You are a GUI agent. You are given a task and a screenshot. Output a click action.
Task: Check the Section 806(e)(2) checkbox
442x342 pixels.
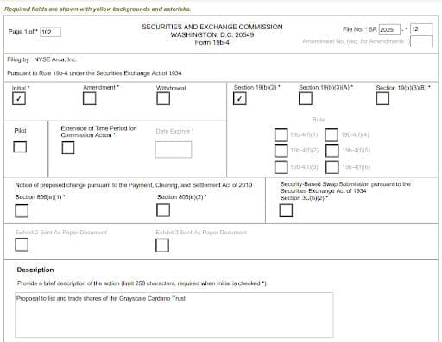(163, 210)
